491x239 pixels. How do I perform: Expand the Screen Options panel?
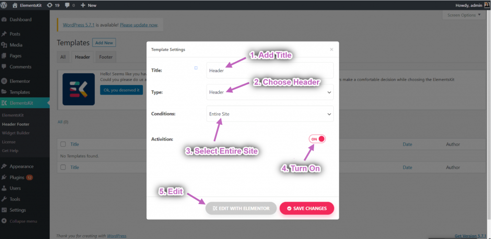pyautogui.click(x=464, y=15)
